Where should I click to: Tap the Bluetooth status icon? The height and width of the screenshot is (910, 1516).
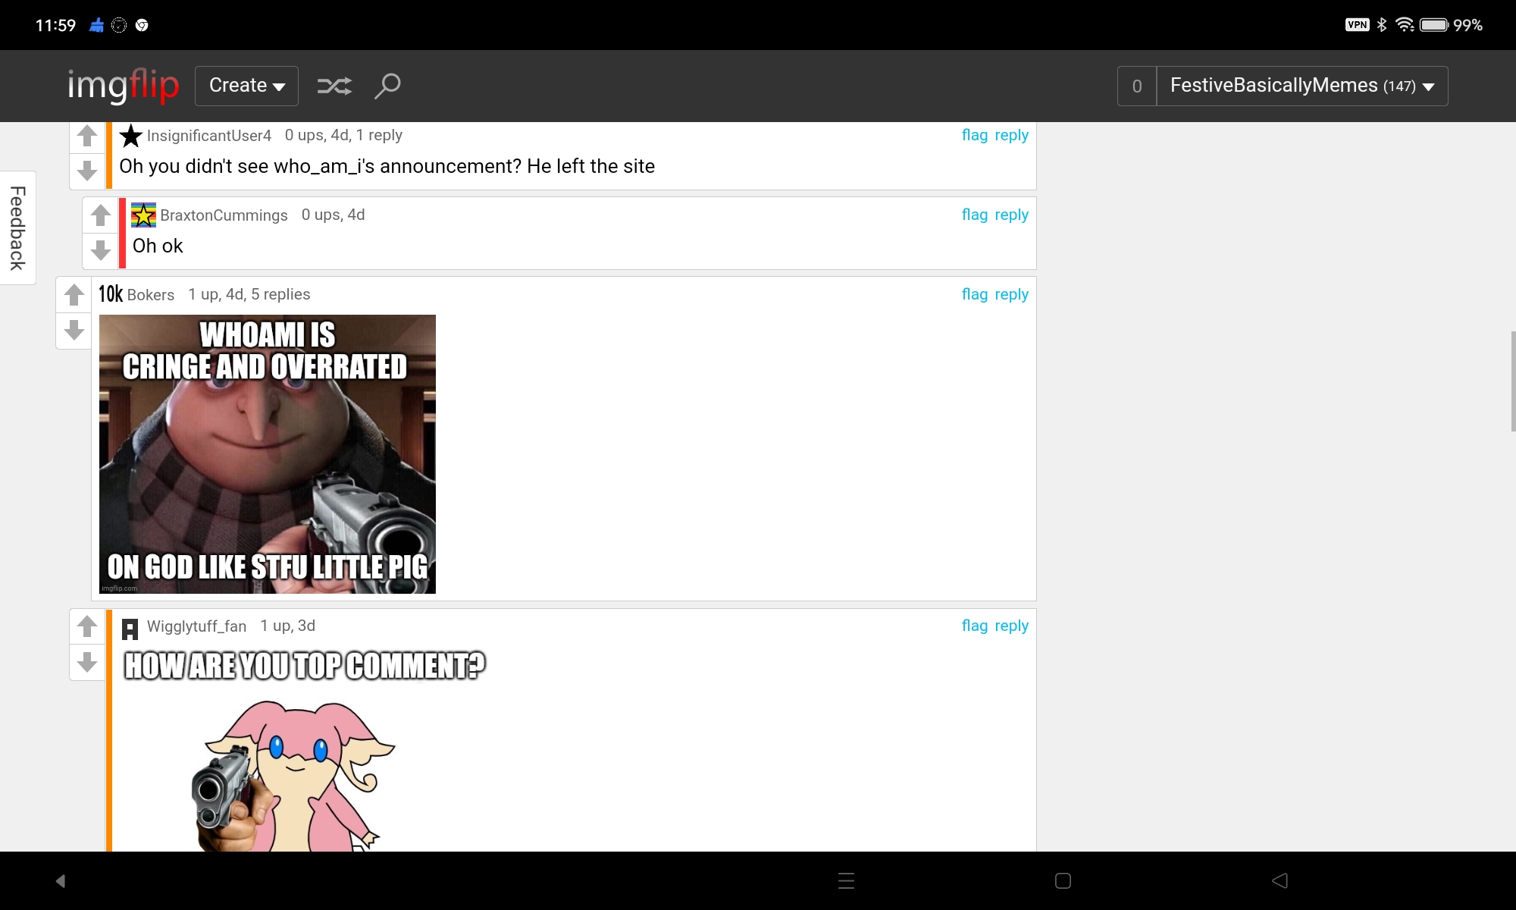pos(1382,25)
